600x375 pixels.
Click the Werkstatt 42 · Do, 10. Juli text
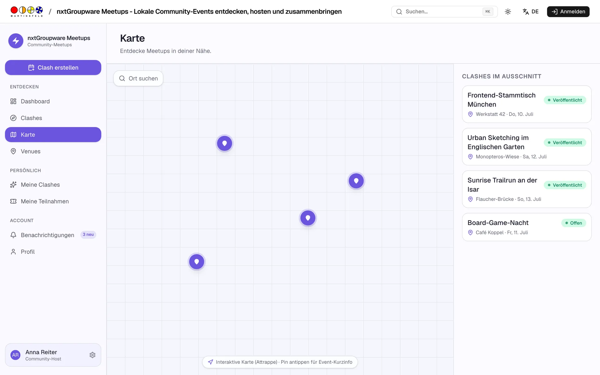(x=504, y=114)
